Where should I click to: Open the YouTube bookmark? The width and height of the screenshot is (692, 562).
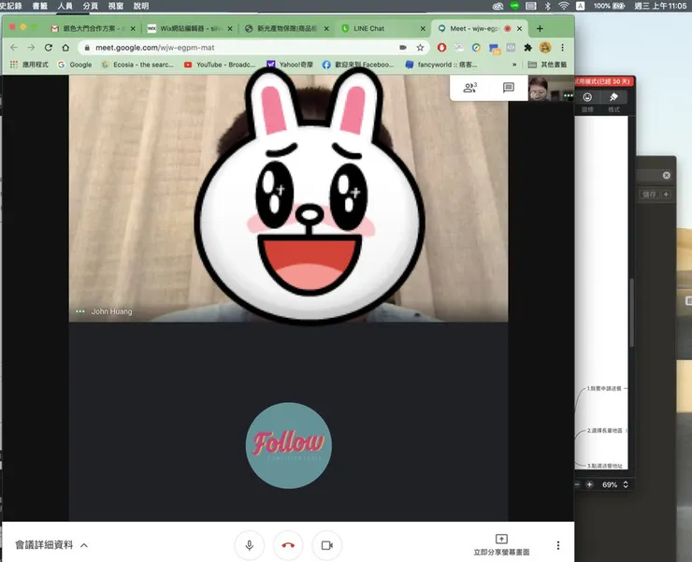[x=220, y=65]
